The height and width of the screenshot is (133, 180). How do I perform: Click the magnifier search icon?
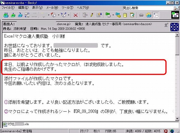[176, 8]
